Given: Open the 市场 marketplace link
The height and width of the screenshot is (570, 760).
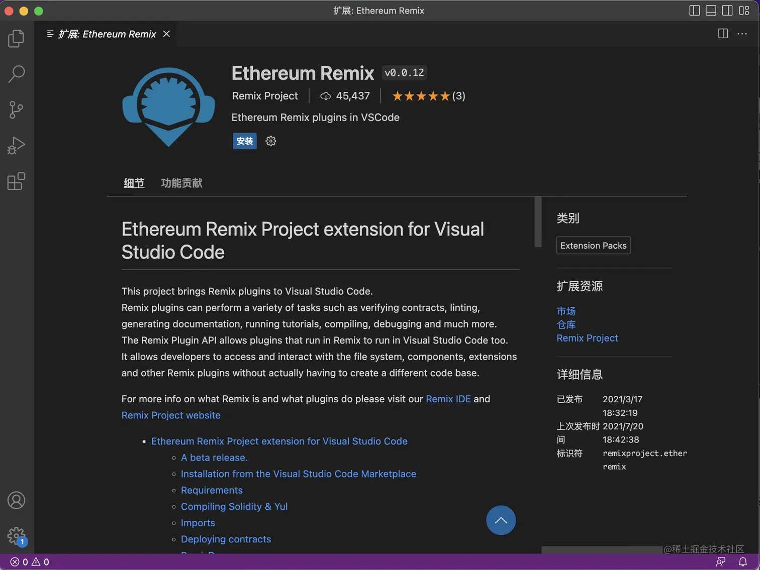Looking at the screenshot, I should [566, 311].
